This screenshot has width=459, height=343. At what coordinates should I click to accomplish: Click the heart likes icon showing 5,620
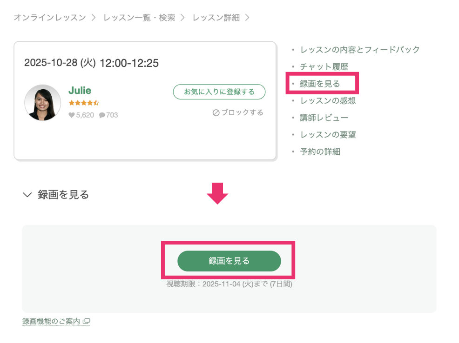(x=72, y=115)
